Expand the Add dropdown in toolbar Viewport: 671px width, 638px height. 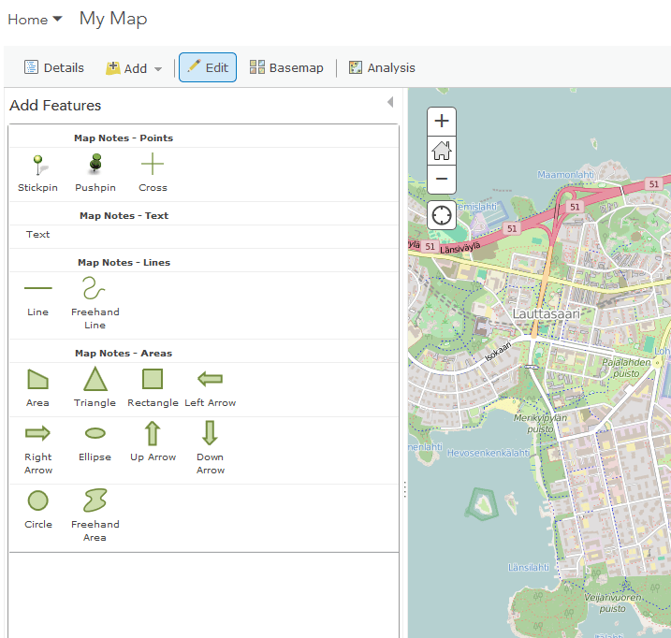point(135,68)
